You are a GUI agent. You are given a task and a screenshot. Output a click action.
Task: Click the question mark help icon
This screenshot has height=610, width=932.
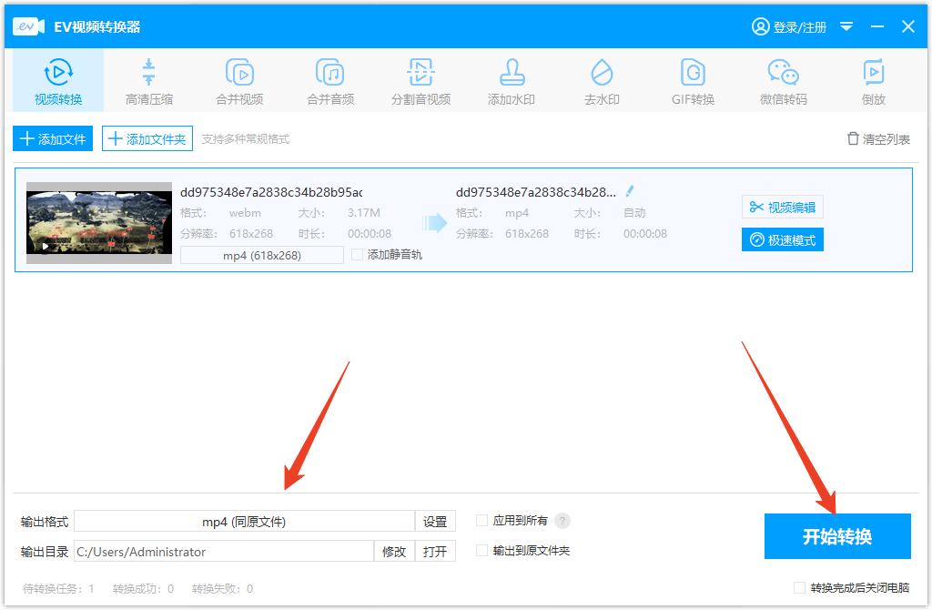(562, 521)
